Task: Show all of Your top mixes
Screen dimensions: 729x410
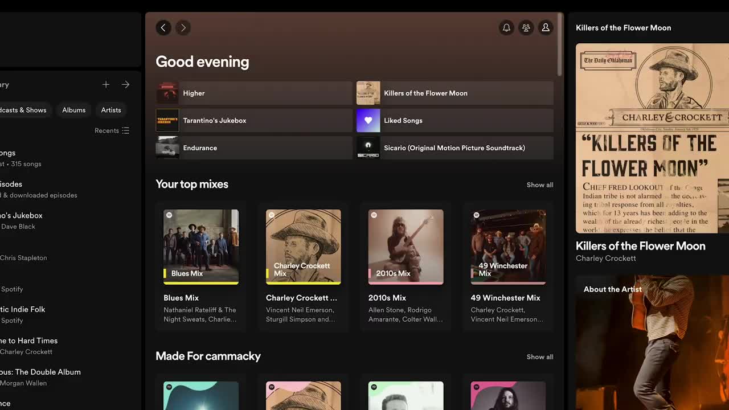Action: (539, 185)
